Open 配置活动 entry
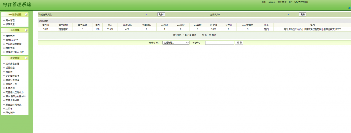Image resolution: width=351 pixels, height=133 pixels. pos(10,88)
